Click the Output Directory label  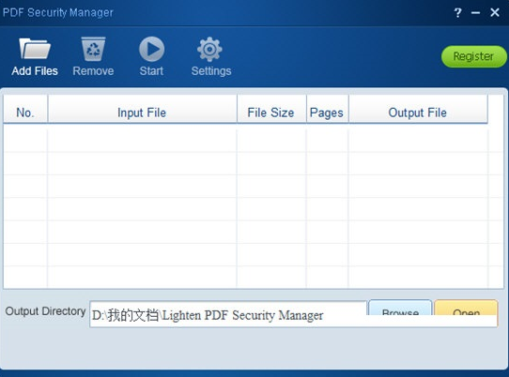pyautogui.click(x=45, y=311)
